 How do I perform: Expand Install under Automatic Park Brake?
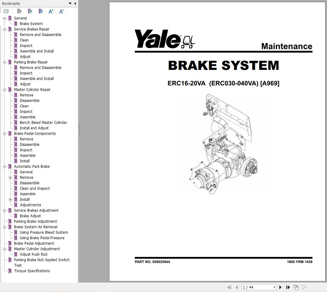(x=10, y=200)
